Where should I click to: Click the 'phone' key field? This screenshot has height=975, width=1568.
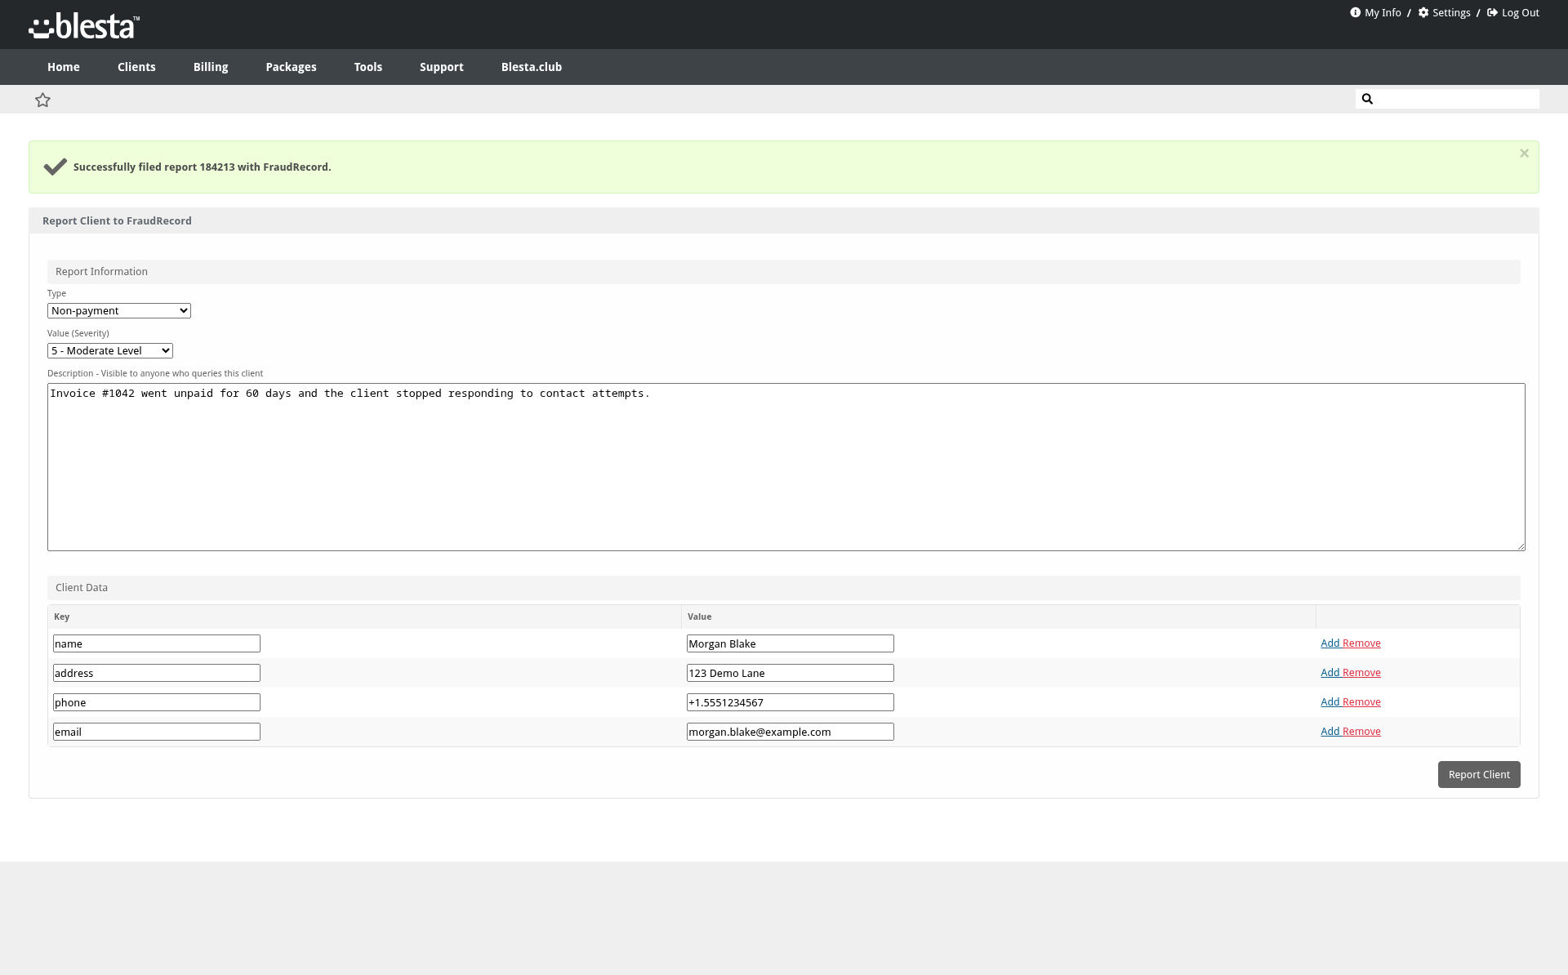coord(157,702)
